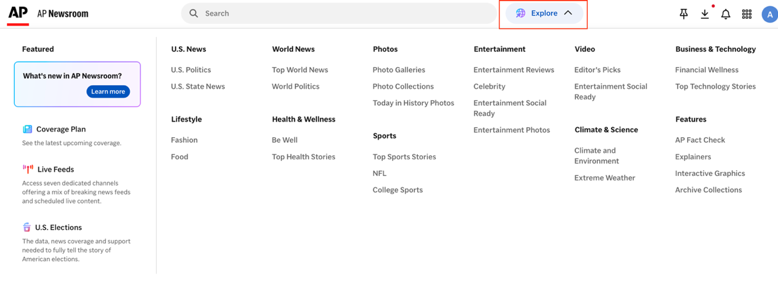Select AP Fact Check

point(700,140)
